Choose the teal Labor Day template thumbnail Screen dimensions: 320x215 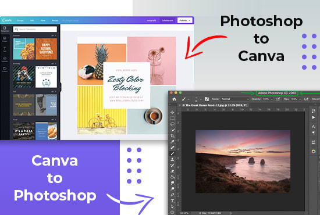(x=24, y=49)
